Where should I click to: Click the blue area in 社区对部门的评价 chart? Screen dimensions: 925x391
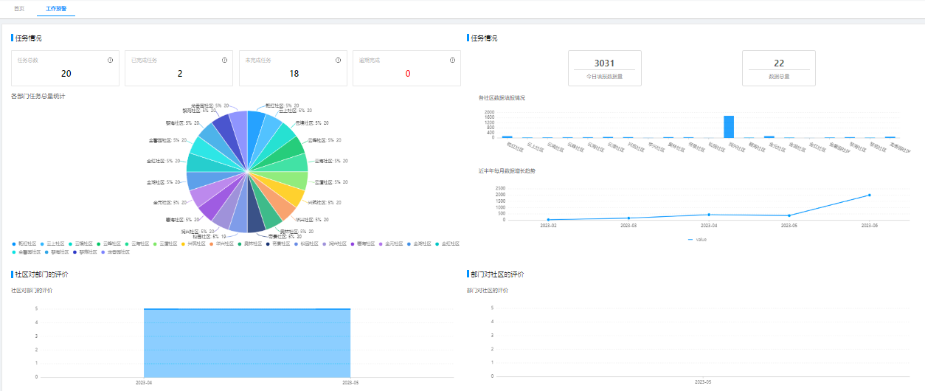coord(247,343)
